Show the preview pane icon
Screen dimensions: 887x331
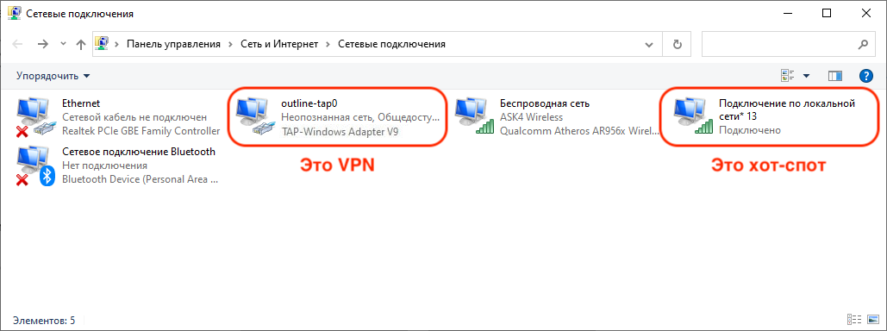click(835, 76)
